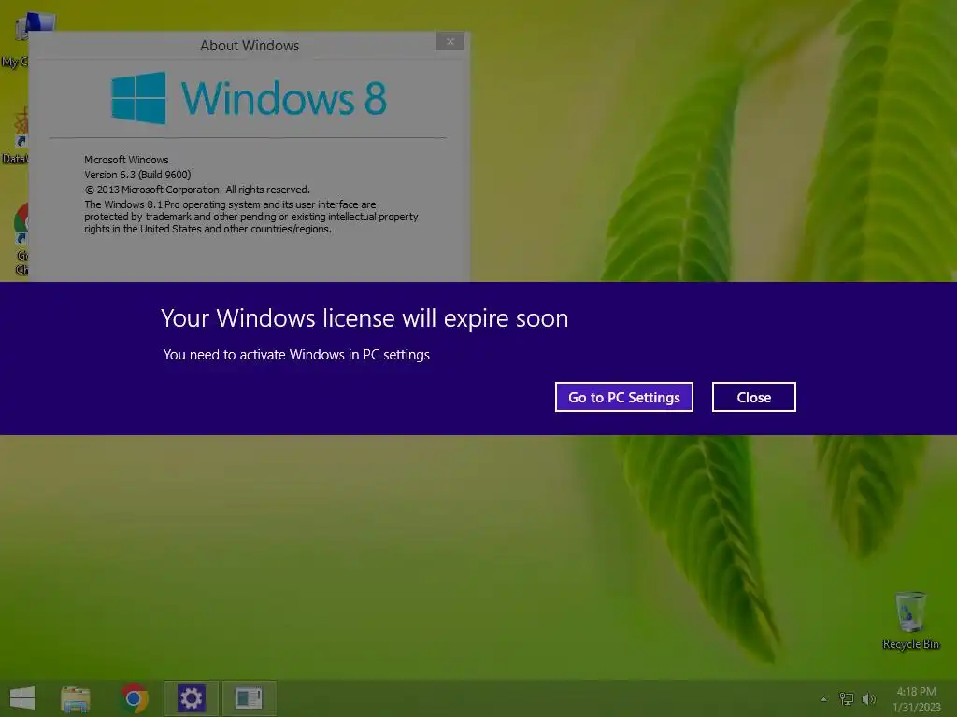
Task: Click the 'Your Windows license will expire soon' heading
Action: (x=364, y=318)
